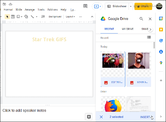Click the Share button

143,6
